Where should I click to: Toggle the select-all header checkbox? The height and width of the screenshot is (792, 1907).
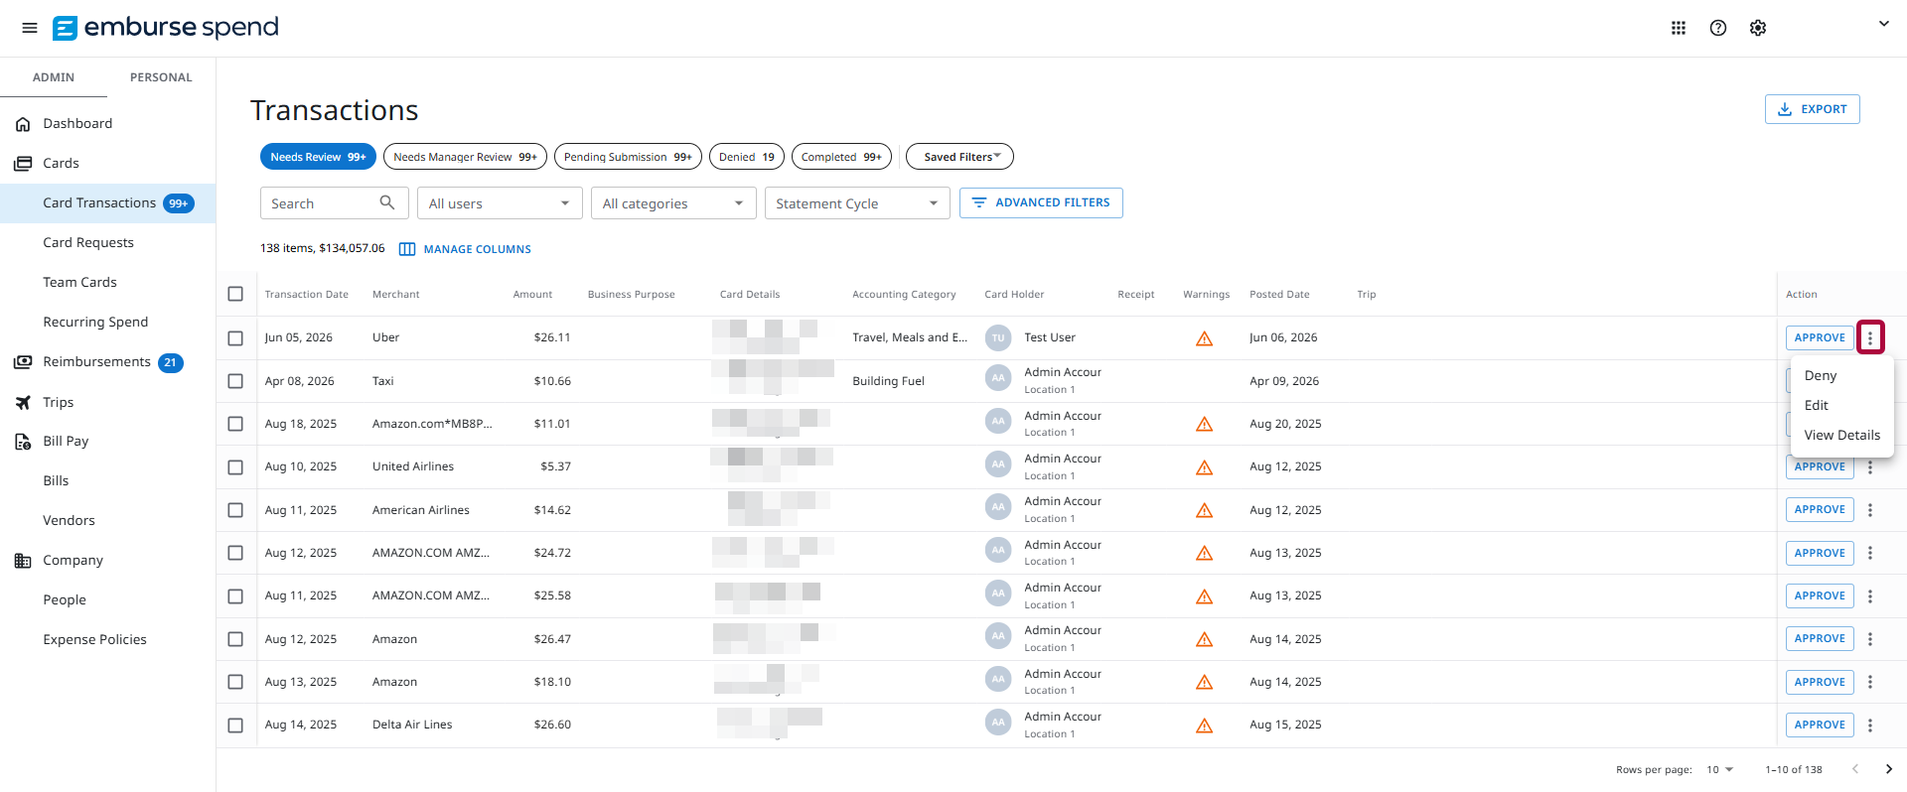tap(235, 294)
